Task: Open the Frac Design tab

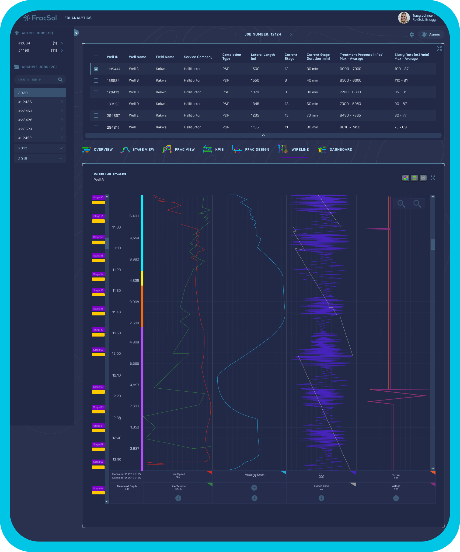Action: 251,149
